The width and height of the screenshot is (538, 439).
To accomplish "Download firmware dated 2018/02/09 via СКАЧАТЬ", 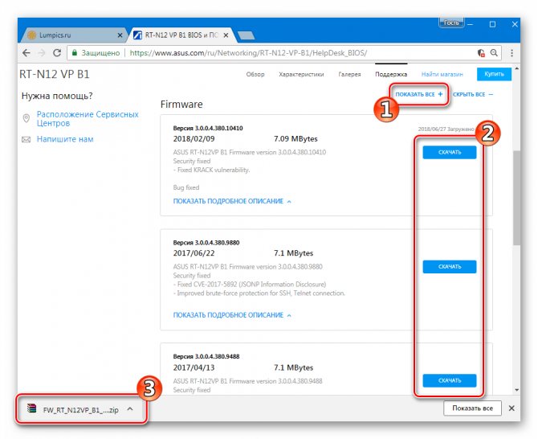I will 450,153.
